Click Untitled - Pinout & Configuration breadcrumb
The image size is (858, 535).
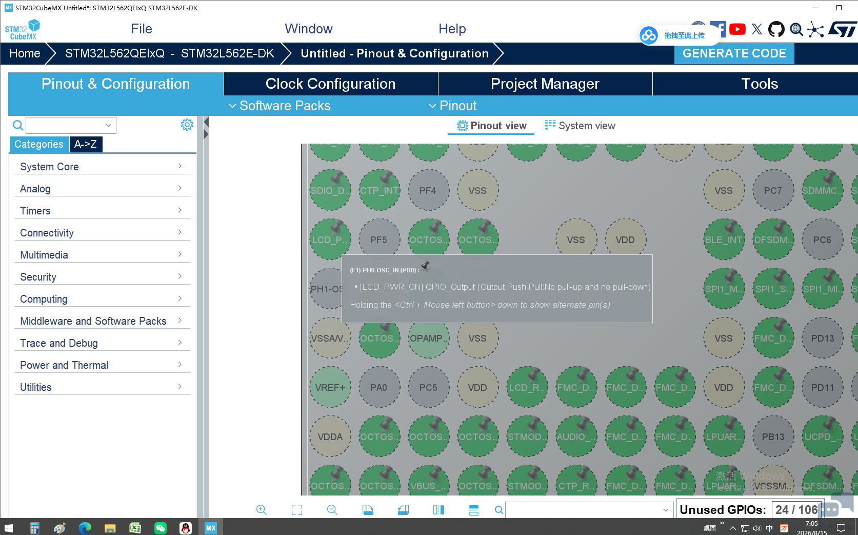(x=395, y=53)
